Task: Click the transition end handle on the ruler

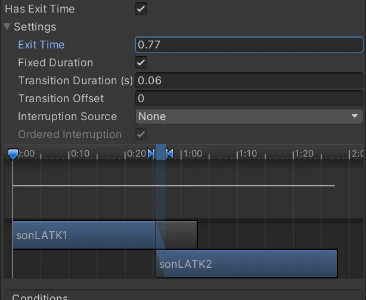Action: point(170,154)
